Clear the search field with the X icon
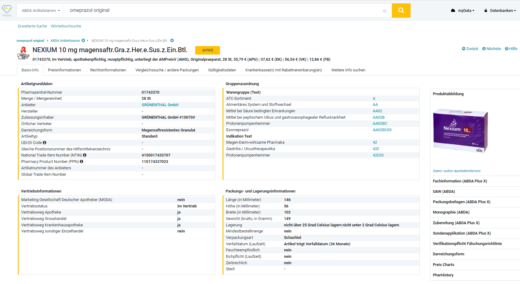The image size is (520, 284). 384,11
